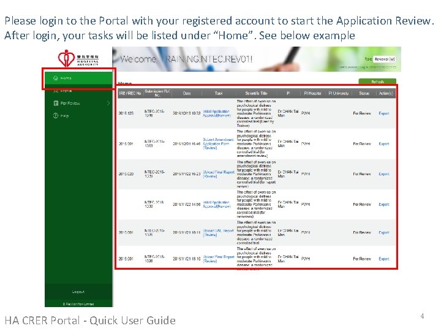Click Export in the 10:32 task row
This screenshot has width=441, height=331.
384,113
